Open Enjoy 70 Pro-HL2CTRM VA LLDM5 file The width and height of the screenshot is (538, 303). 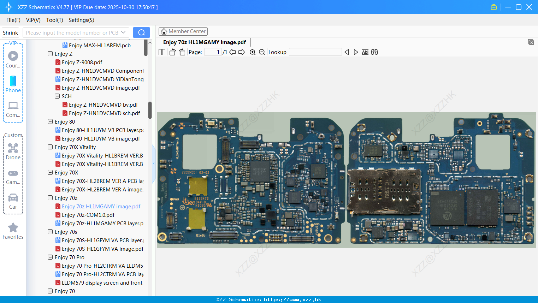coord(100,266)
